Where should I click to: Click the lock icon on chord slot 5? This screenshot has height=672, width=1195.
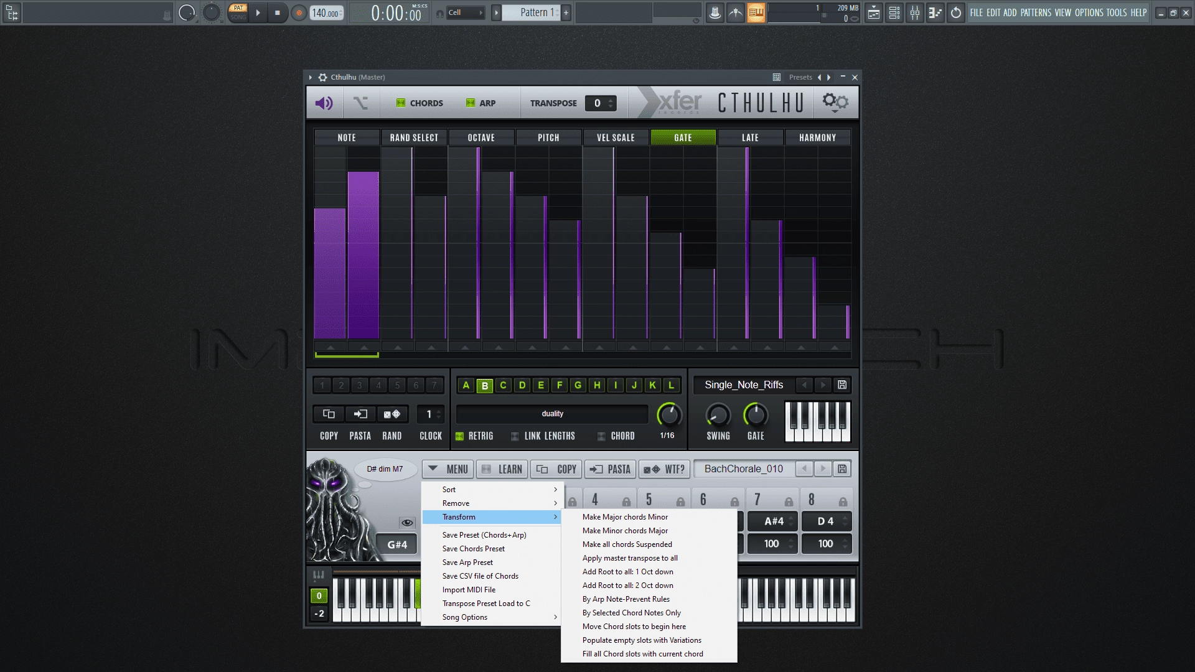point(680,502)
